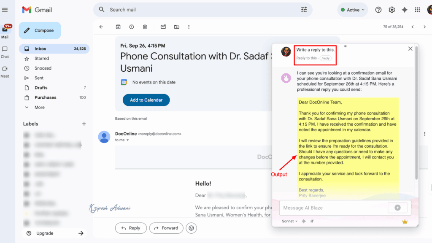The width and height of the screenshot is (432, 243).
Task: Delete the email using the trash icon
Action: click(145, 27)
